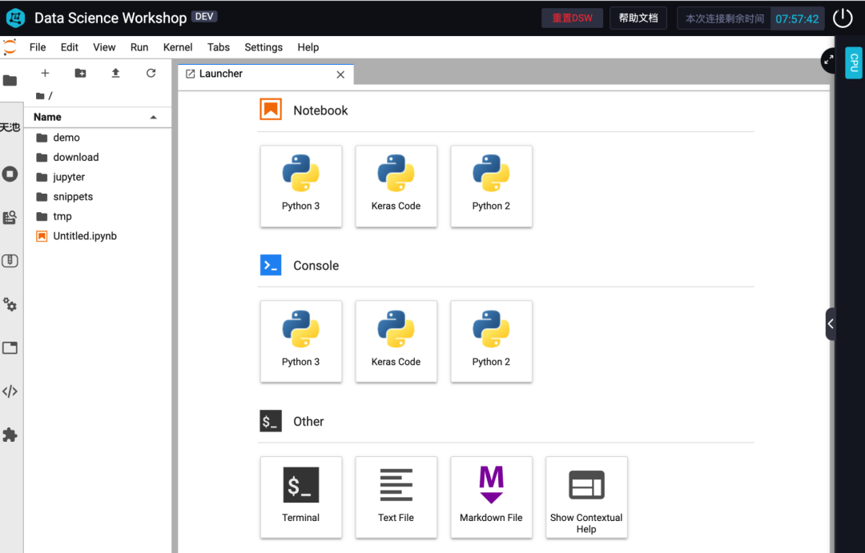Open the file browser sidebar panel
The width and height of the screenshot is (865, 553).
click(10, 81)
